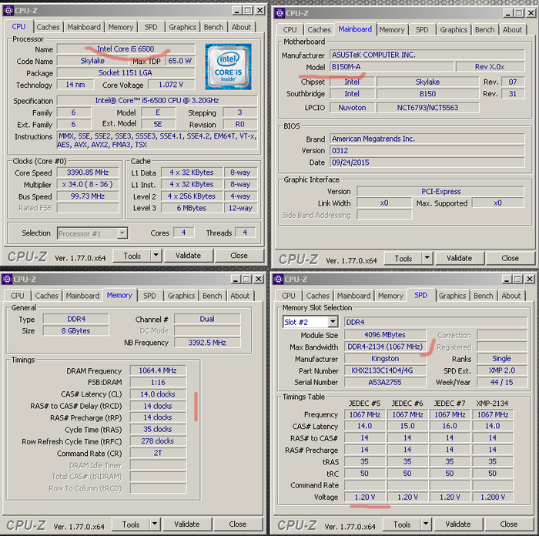The height and width of the screenshot is (536, 539).
Task: Click the Module Size value 4096 MBytes
Action: (385, 335)
